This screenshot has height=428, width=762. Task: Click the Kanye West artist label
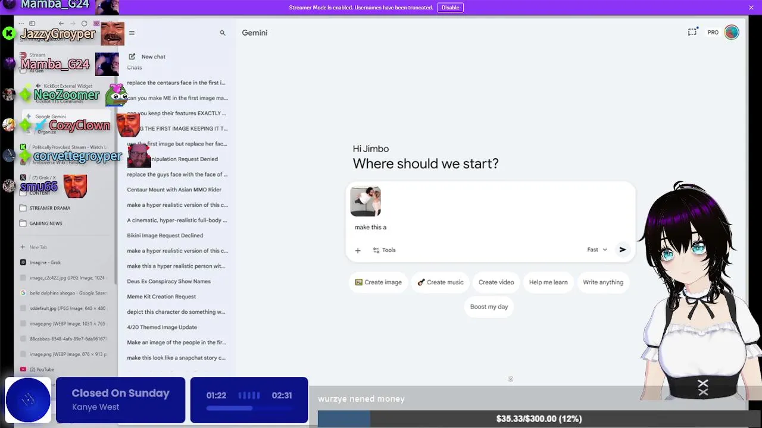click(x=95, y=407)
